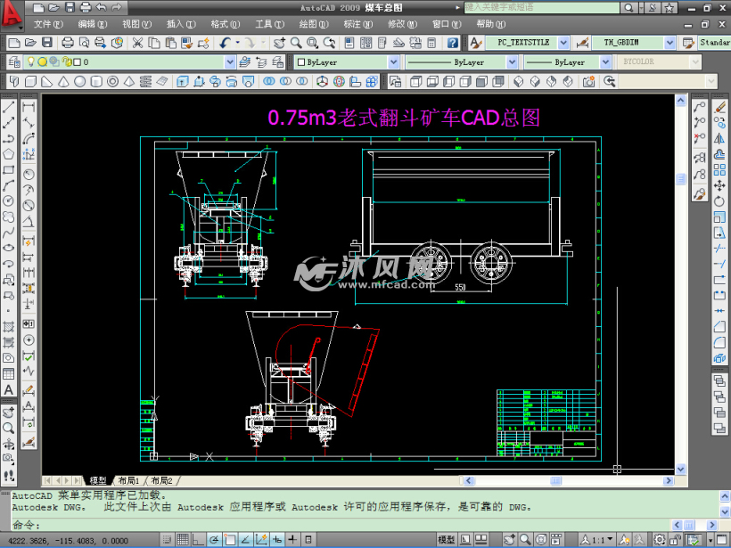
Task: Pick the Spline curve tool
Action: point(8,232)
